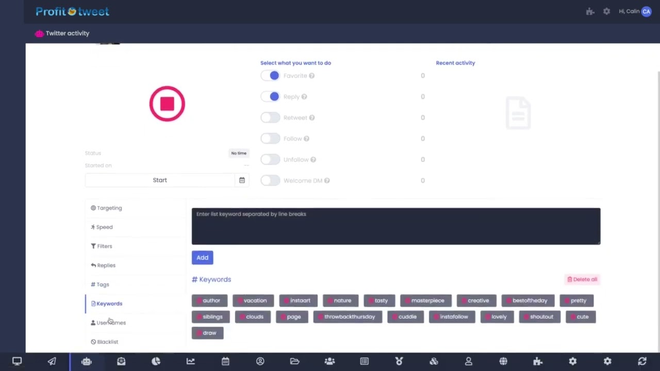Screen dimensions: 660x371
Task: Open the stacked cubes icon in bottom bar
Action: (x=434, y=361)
